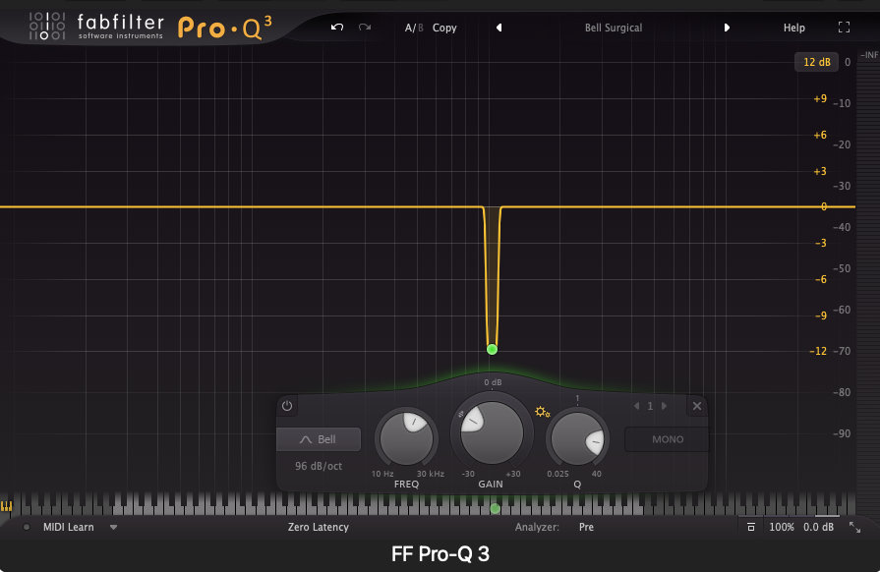The width and height of the screenshot is (880, 572).
Task: Select next band arrow beside 1
Action: coord(664,406)
